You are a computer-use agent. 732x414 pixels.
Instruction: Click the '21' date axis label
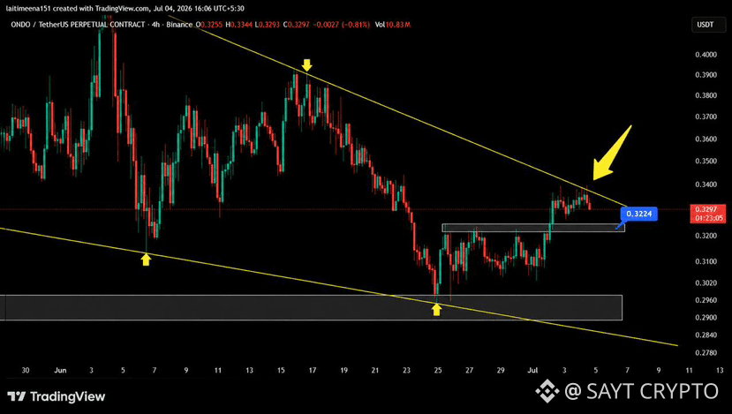pyautogui.click(x=375, y=370)
